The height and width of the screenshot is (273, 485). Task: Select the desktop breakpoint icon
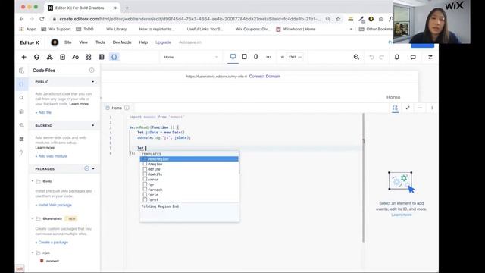[x=233, y=57]
